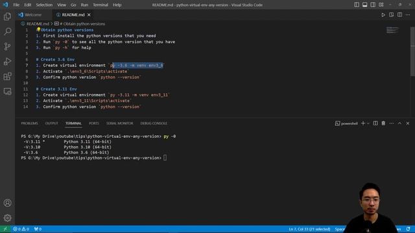Click the editor minimap
Screen dimensions: 415x233
pyautogui.click(x=392, y=30)
